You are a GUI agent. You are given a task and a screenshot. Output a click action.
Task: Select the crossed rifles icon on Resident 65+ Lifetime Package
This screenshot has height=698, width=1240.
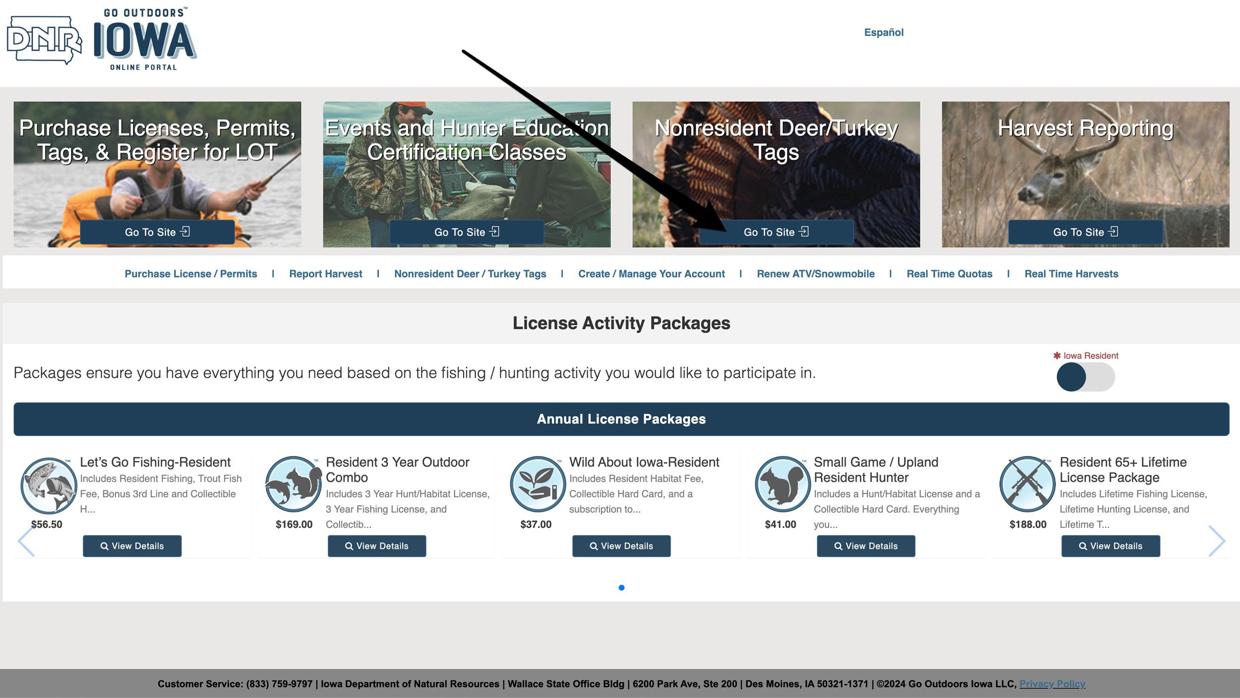click(x=1027, y=484)
